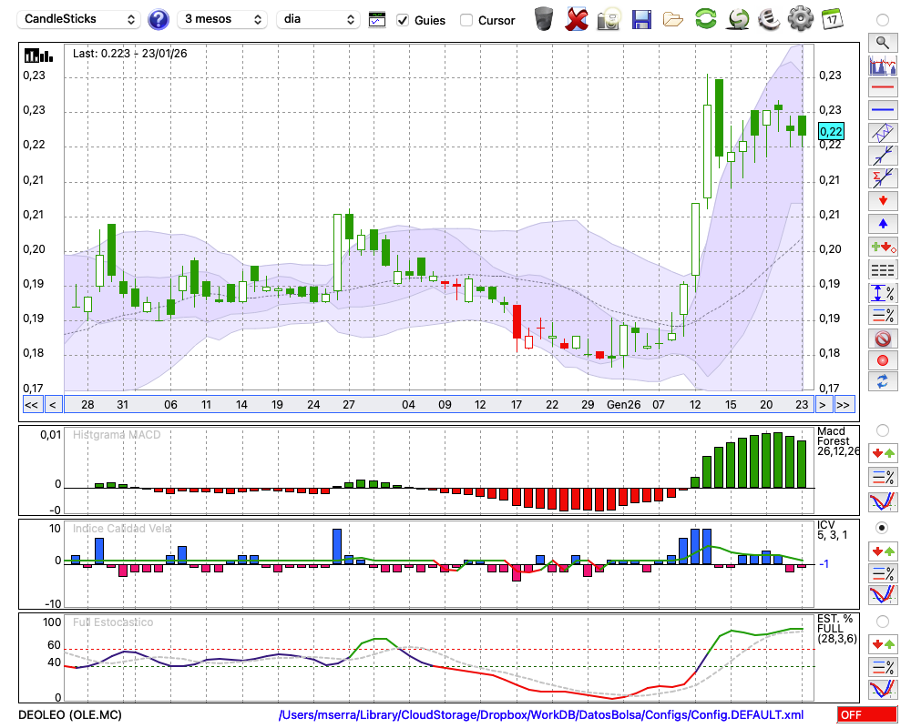The height and width of the screenshot is (728, 911).
Task: Click the magnifying glass zoom tool
Action: pos(882,42)
